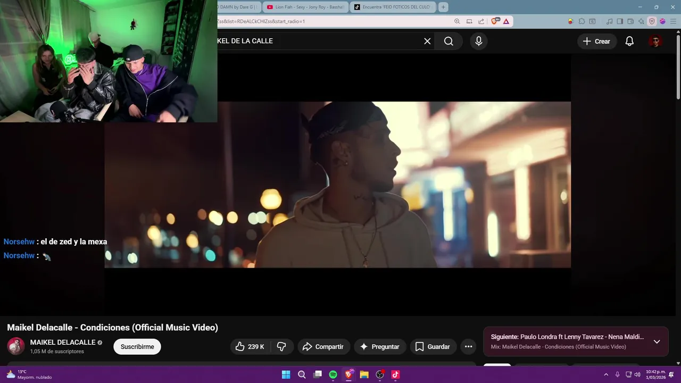Open the Crear menu

pos(596,41)
